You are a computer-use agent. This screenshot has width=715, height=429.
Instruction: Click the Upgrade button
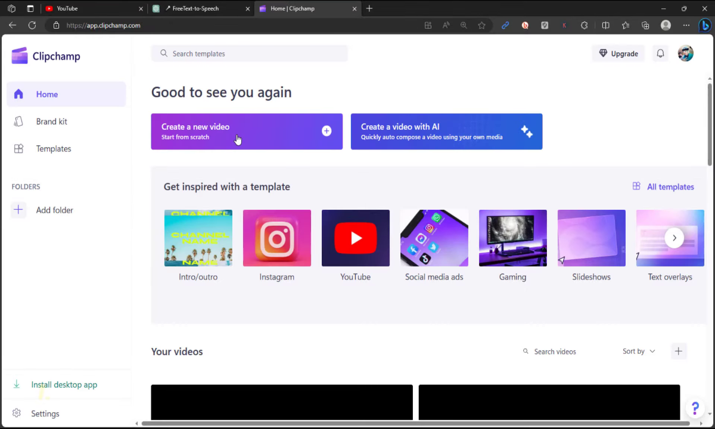click(618, 54)
